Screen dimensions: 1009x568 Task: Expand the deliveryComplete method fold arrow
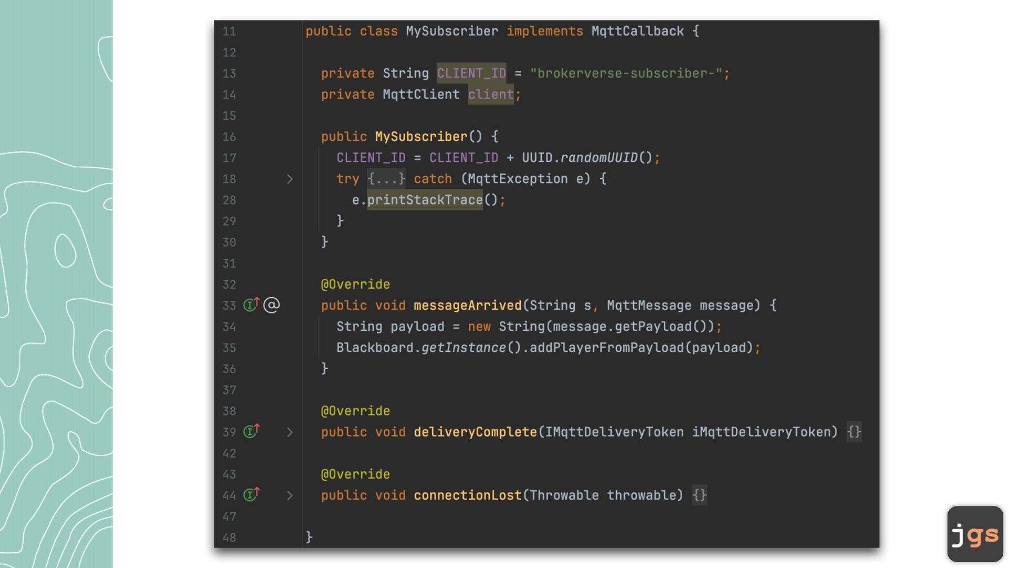[x=290, y=432]
